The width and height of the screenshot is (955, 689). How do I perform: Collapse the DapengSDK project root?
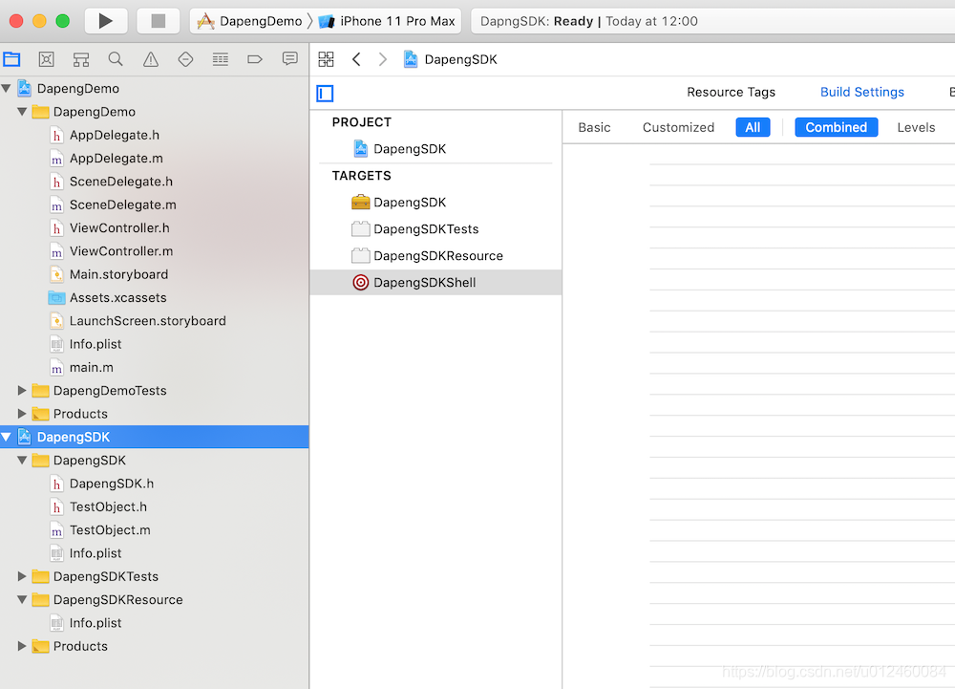[7, 437]
